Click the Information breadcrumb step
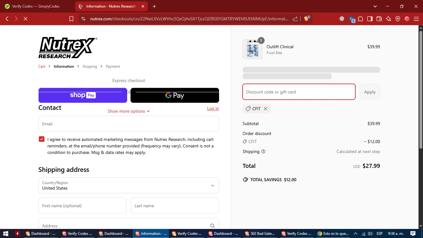 (x=64, y=66)
